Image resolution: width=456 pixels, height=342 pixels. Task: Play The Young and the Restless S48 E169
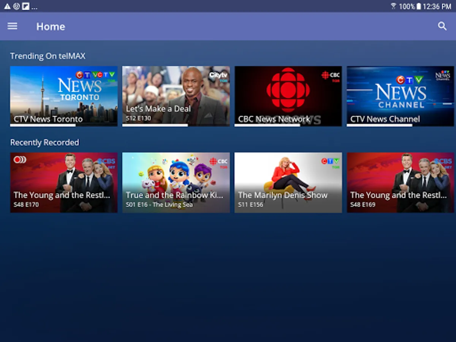401,183
